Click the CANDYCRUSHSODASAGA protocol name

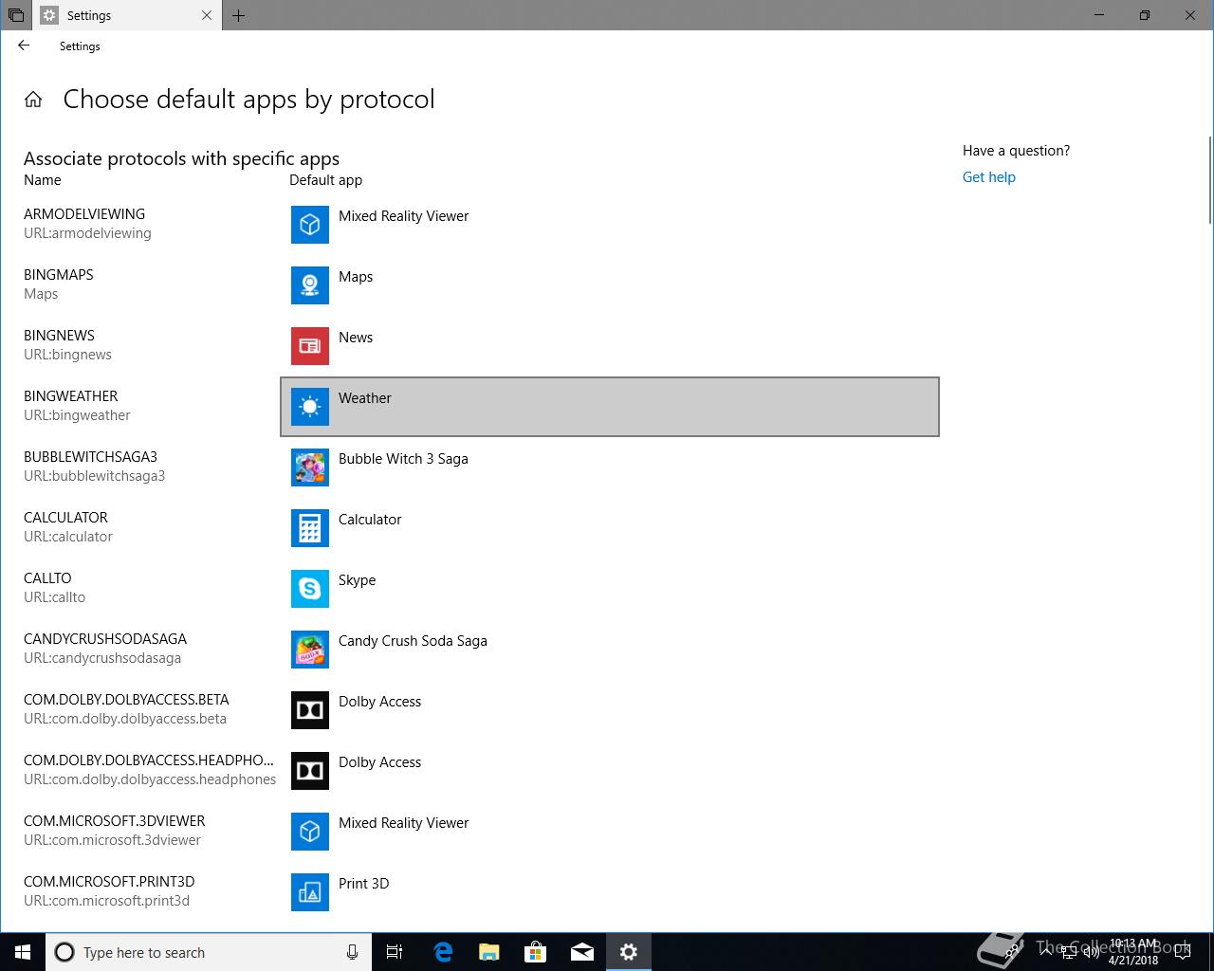point(105,639)
